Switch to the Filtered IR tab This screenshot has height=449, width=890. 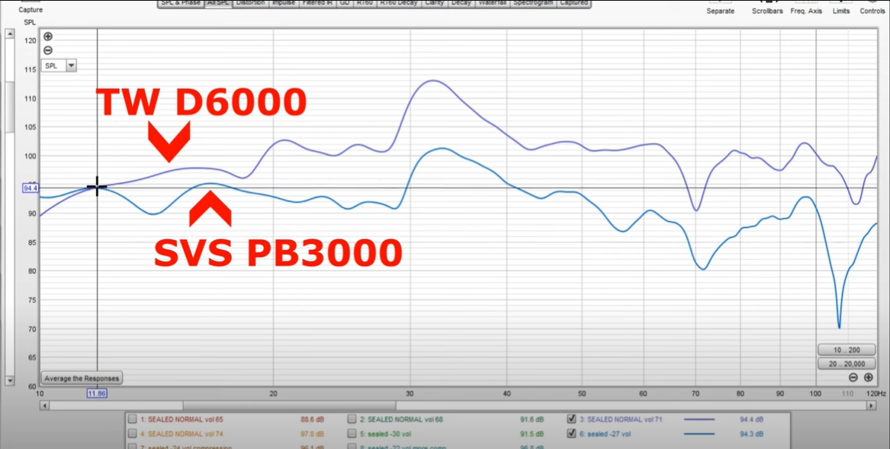point(318,3)
